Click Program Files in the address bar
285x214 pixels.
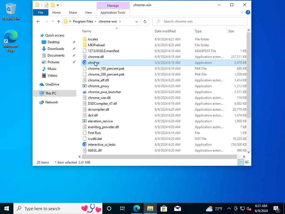83,21
